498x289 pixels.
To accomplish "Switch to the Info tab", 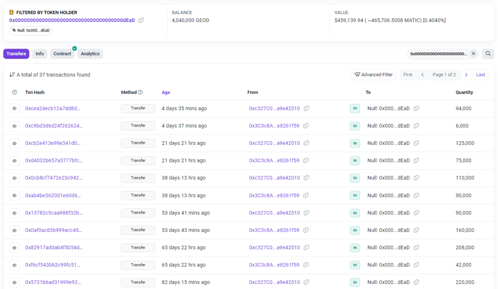I will point(40,54).
